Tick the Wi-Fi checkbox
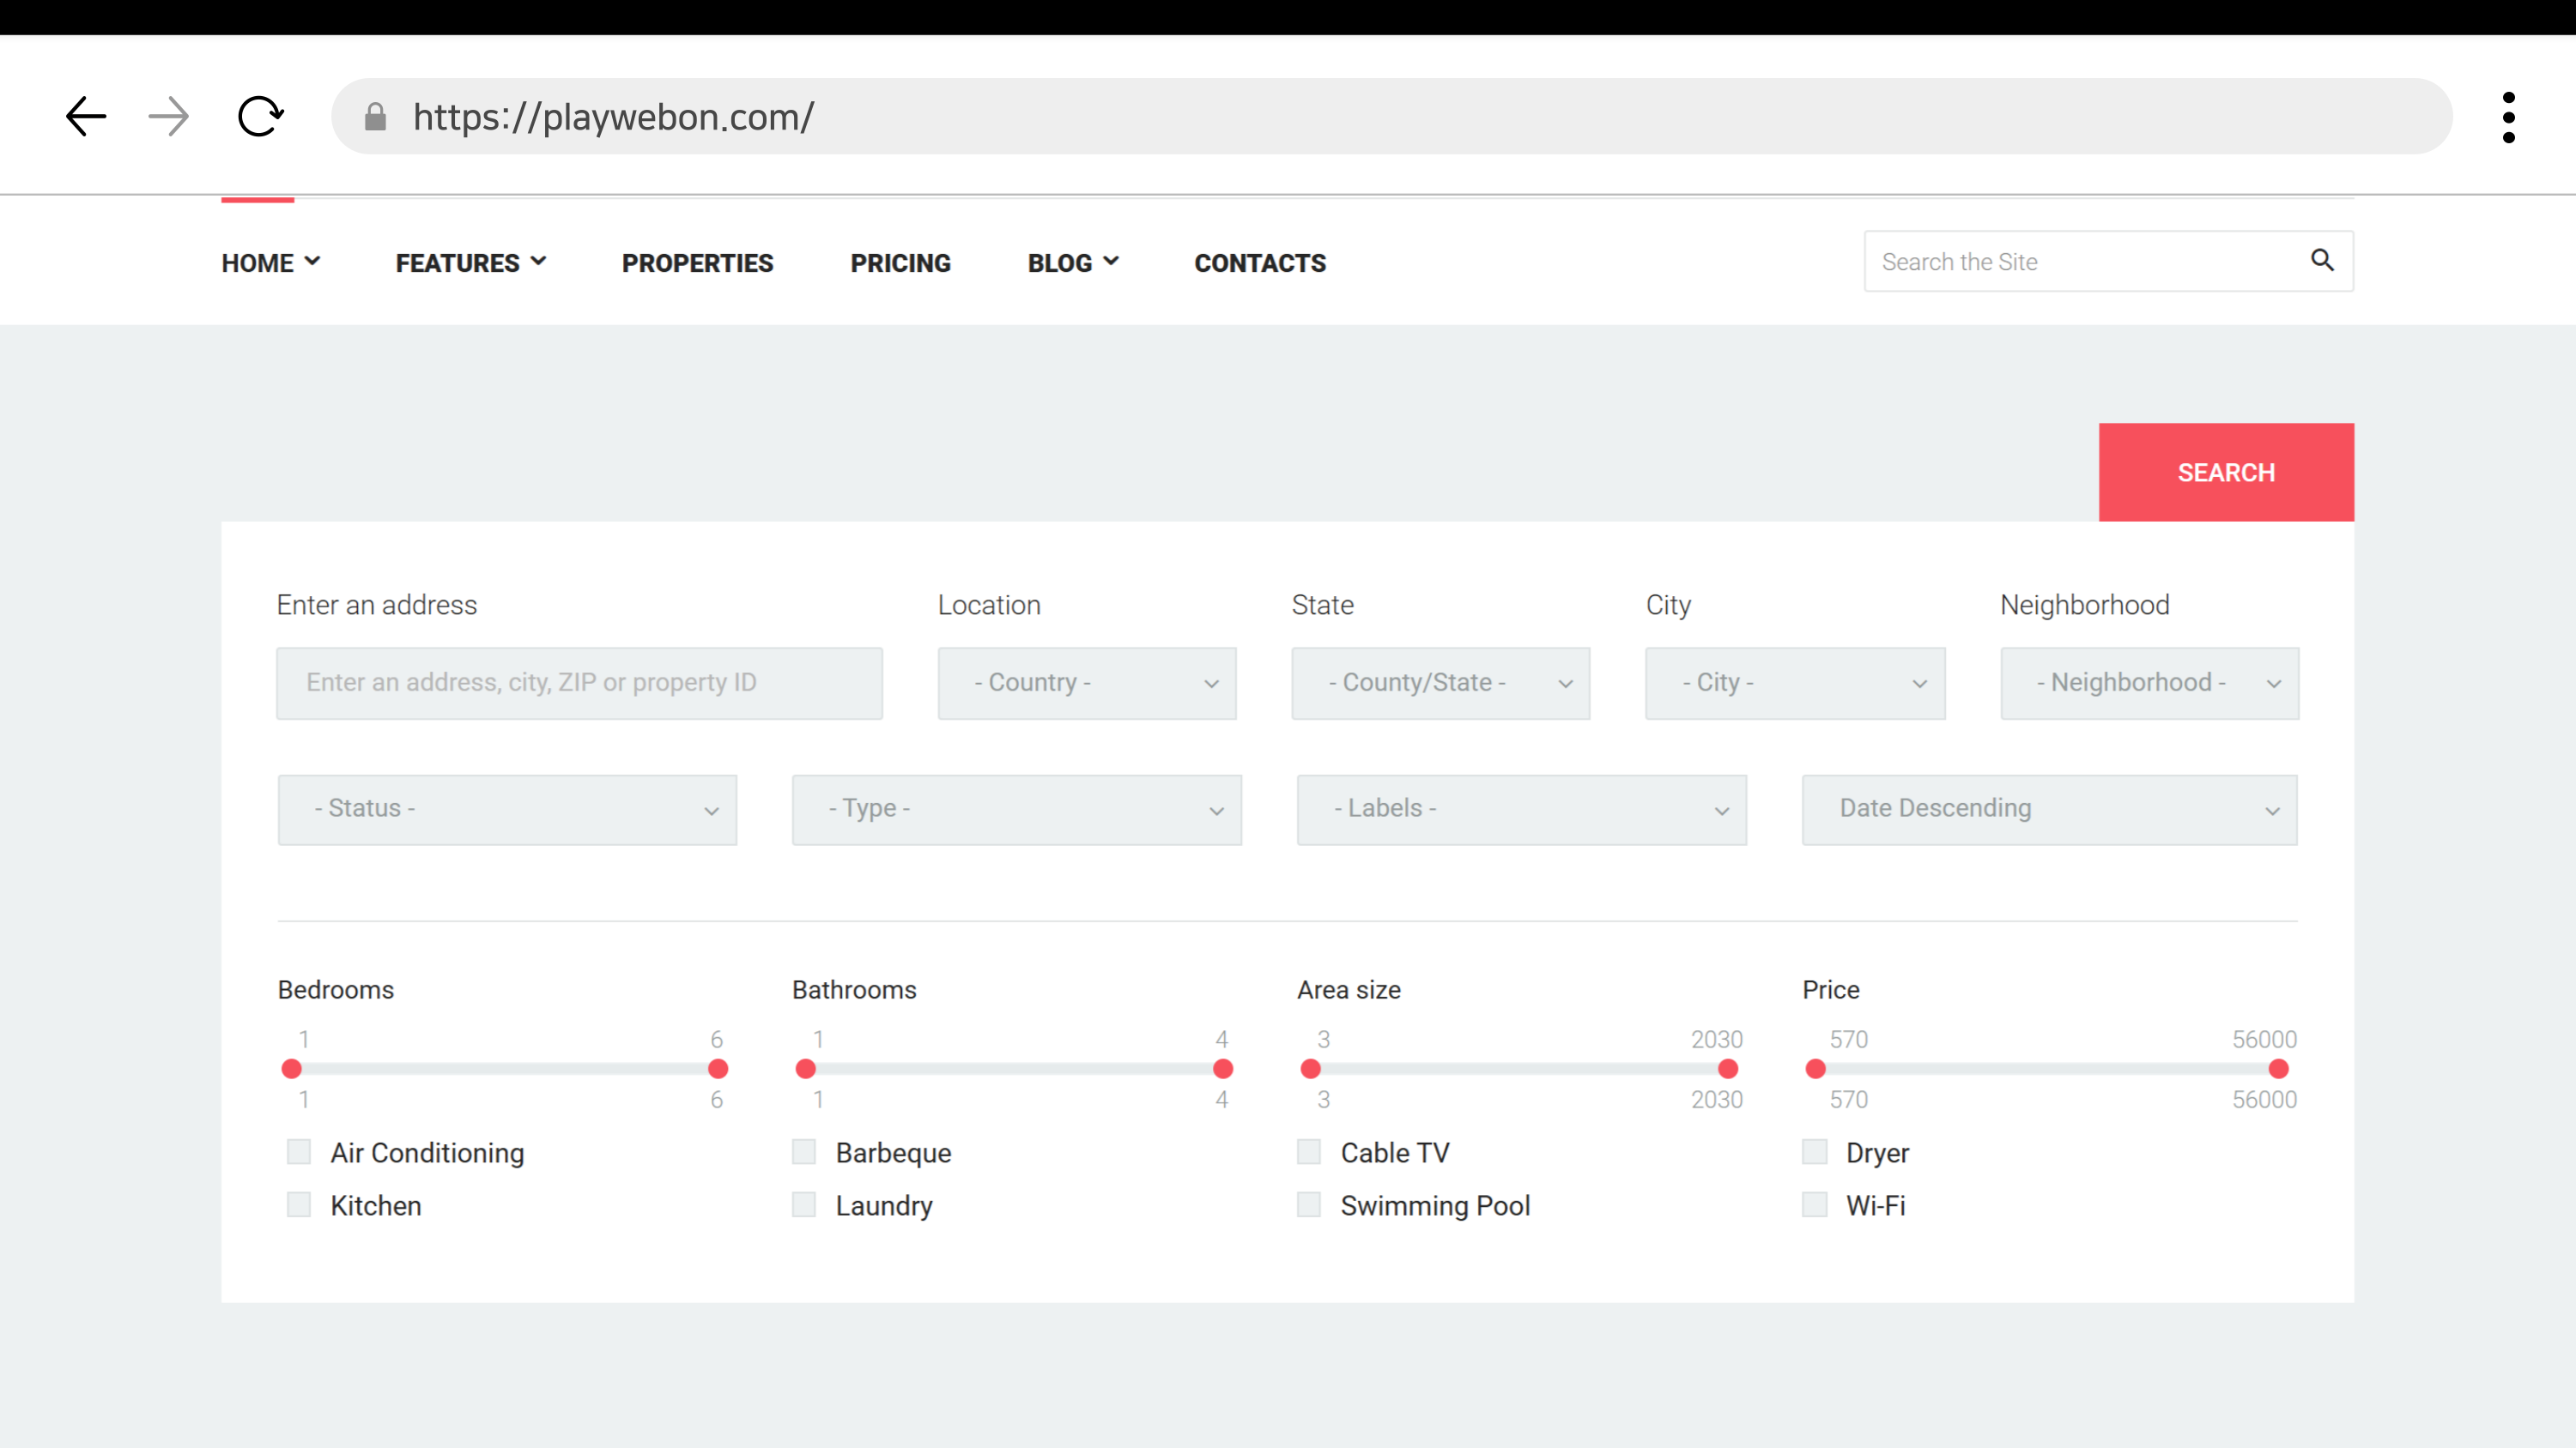Viewport: 2576px width, 1448px height. click(x=1814, y=1205)
